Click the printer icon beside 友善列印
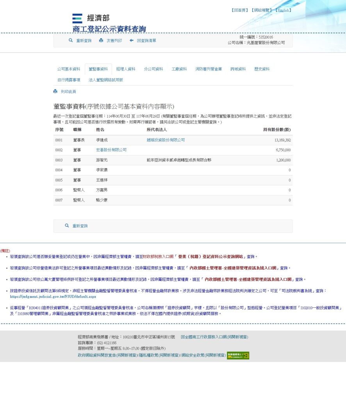 [101, 40]
